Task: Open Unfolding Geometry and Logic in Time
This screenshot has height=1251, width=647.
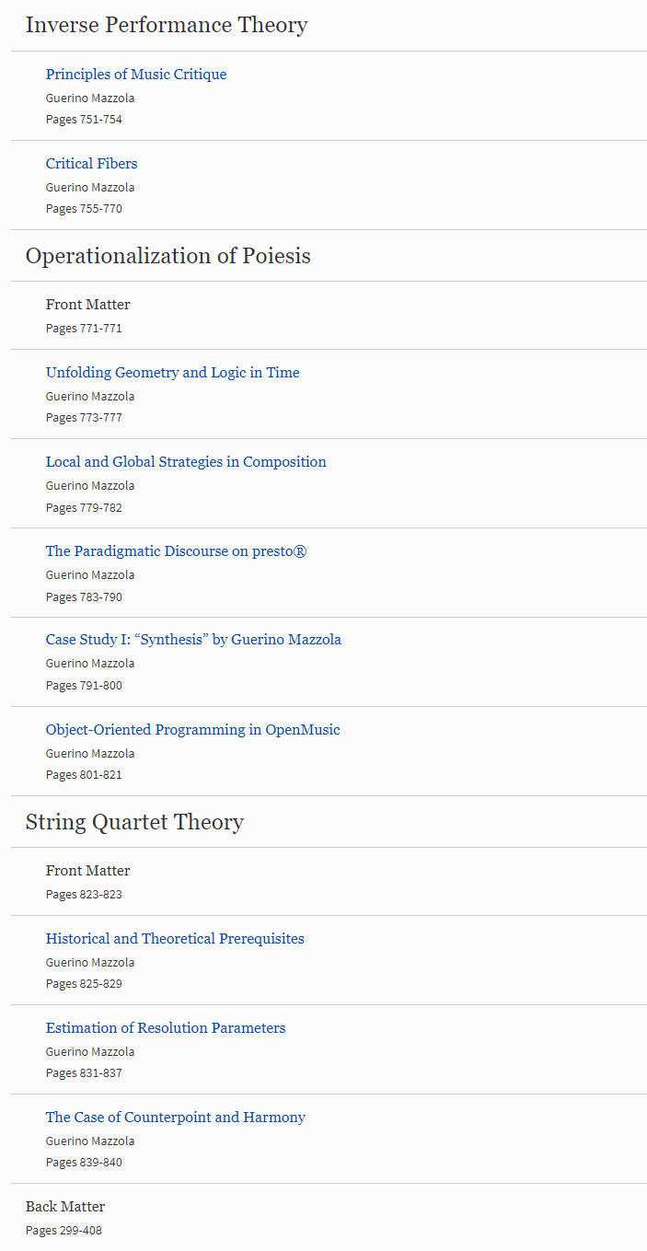Action: click(x=173, y=373)
